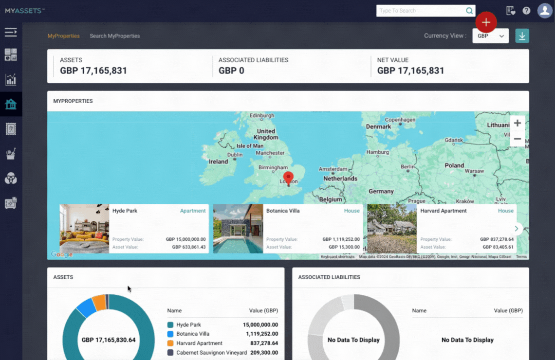Click the Cabernet Sauvignon Vineyard legend swatch
This screenshot has width=555, height=360.
[170, 353]
